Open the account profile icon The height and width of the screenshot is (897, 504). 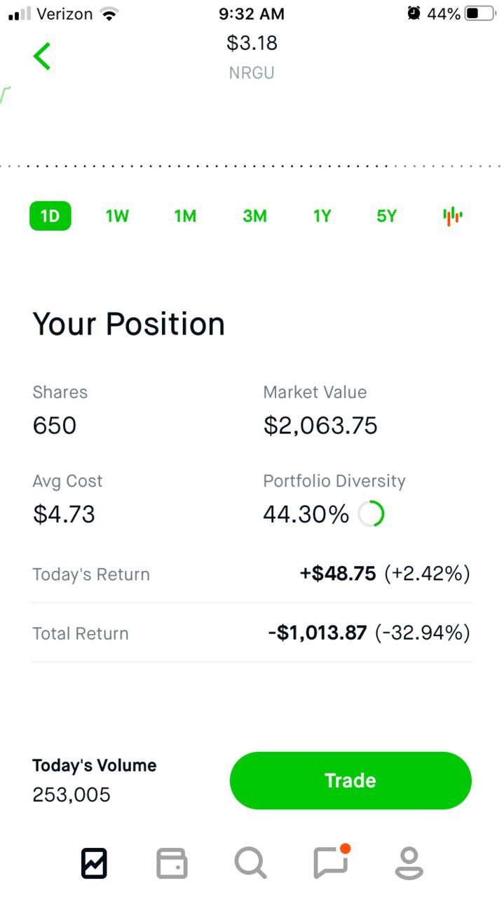(409, 863)
